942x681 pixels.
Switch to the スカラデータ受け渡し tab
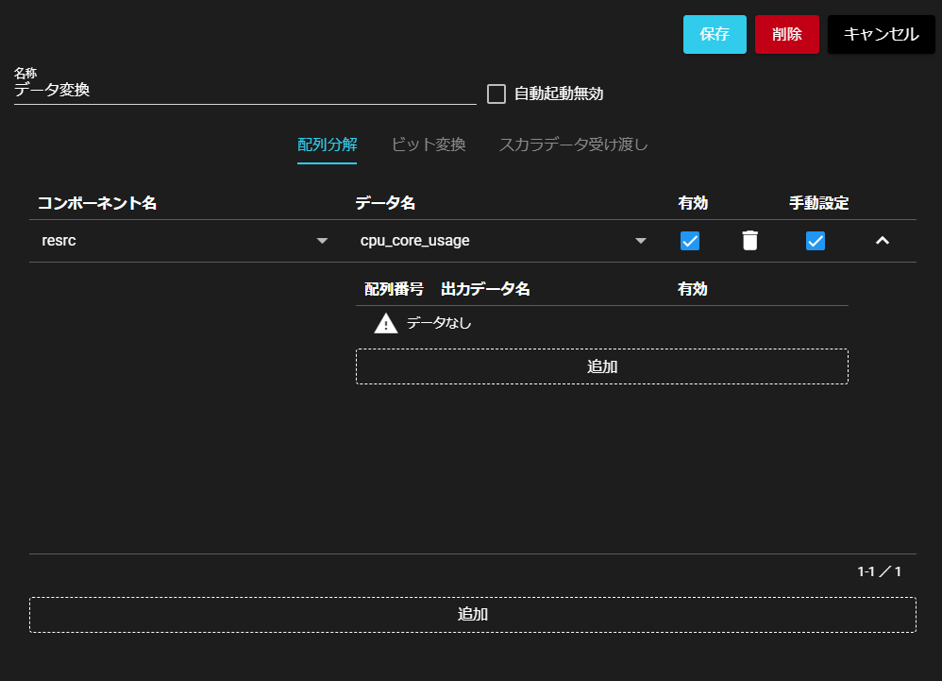tap(573, 145)
